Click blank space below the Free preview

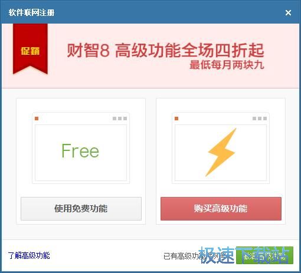pyautogui.click(x=81, y=190)
